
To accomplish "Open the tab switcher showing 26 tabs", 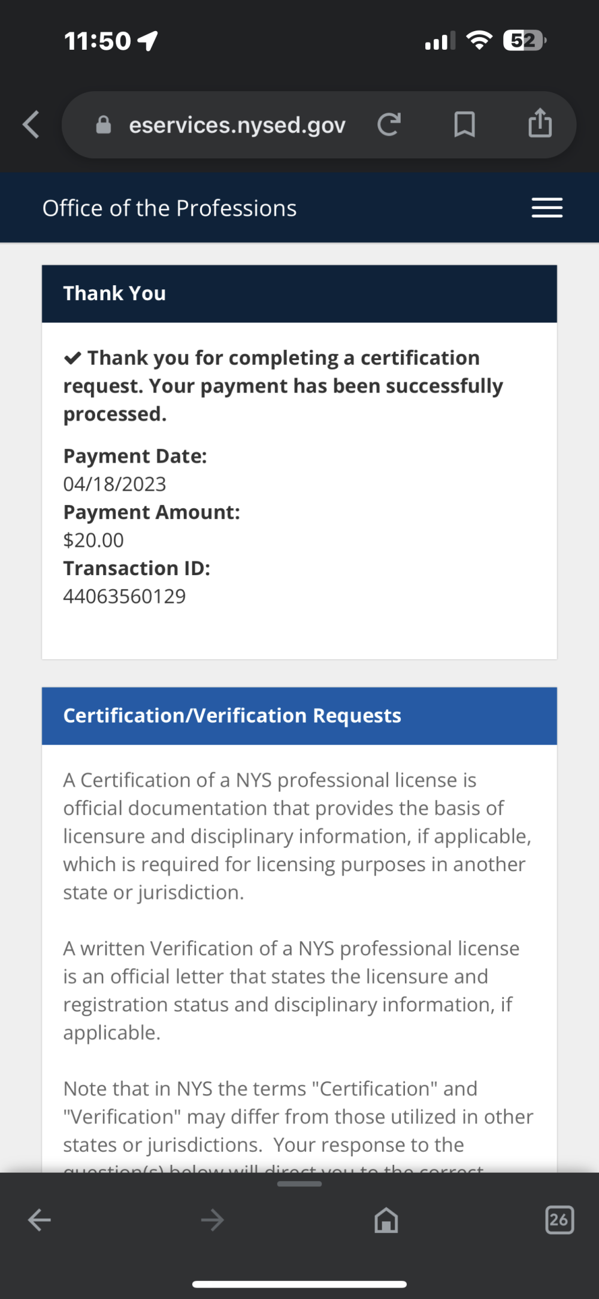I will [559, 1220].
